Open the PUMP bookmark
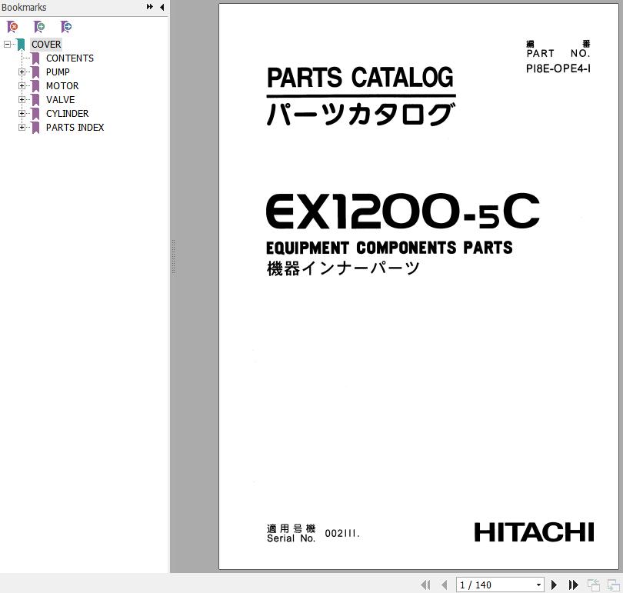The width and height of the screenshot is (623, 593). coord(58,72)
